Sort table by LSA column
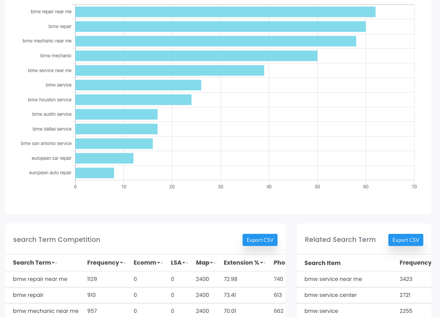This screenshot has height=317, width=440. [x=179, y=263]
